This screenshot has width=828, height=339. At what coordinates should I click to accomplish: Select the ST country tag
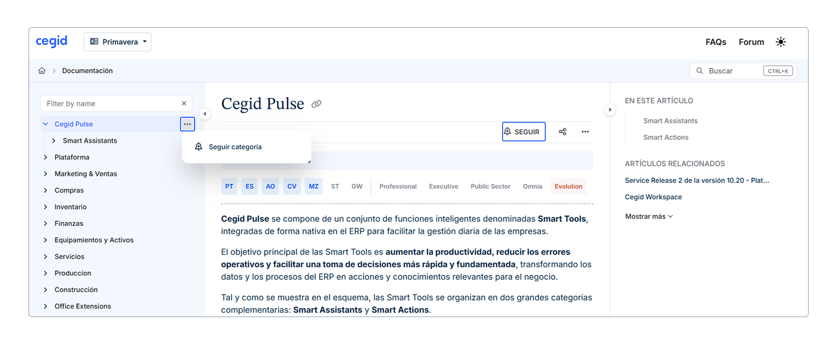(x=335, y=186)
